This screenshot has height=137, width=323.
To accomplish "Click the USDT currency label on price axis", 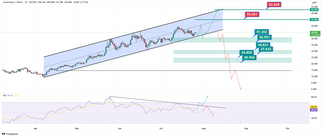I will click(314, 3).
